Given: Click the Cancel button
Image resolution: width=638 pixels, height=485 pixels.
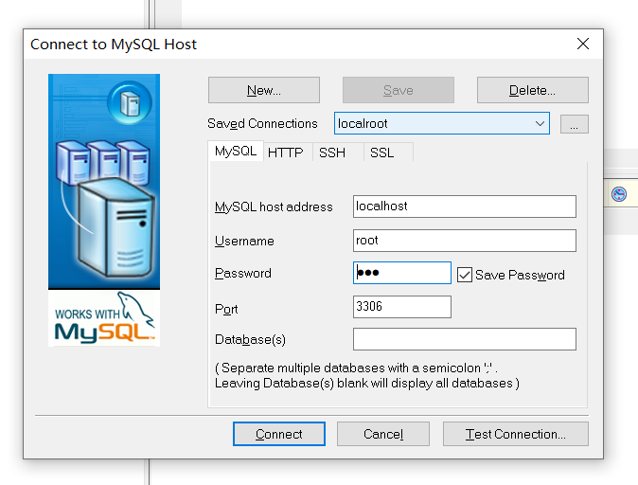Looking at the screenshot, I should tap(383, 434).
